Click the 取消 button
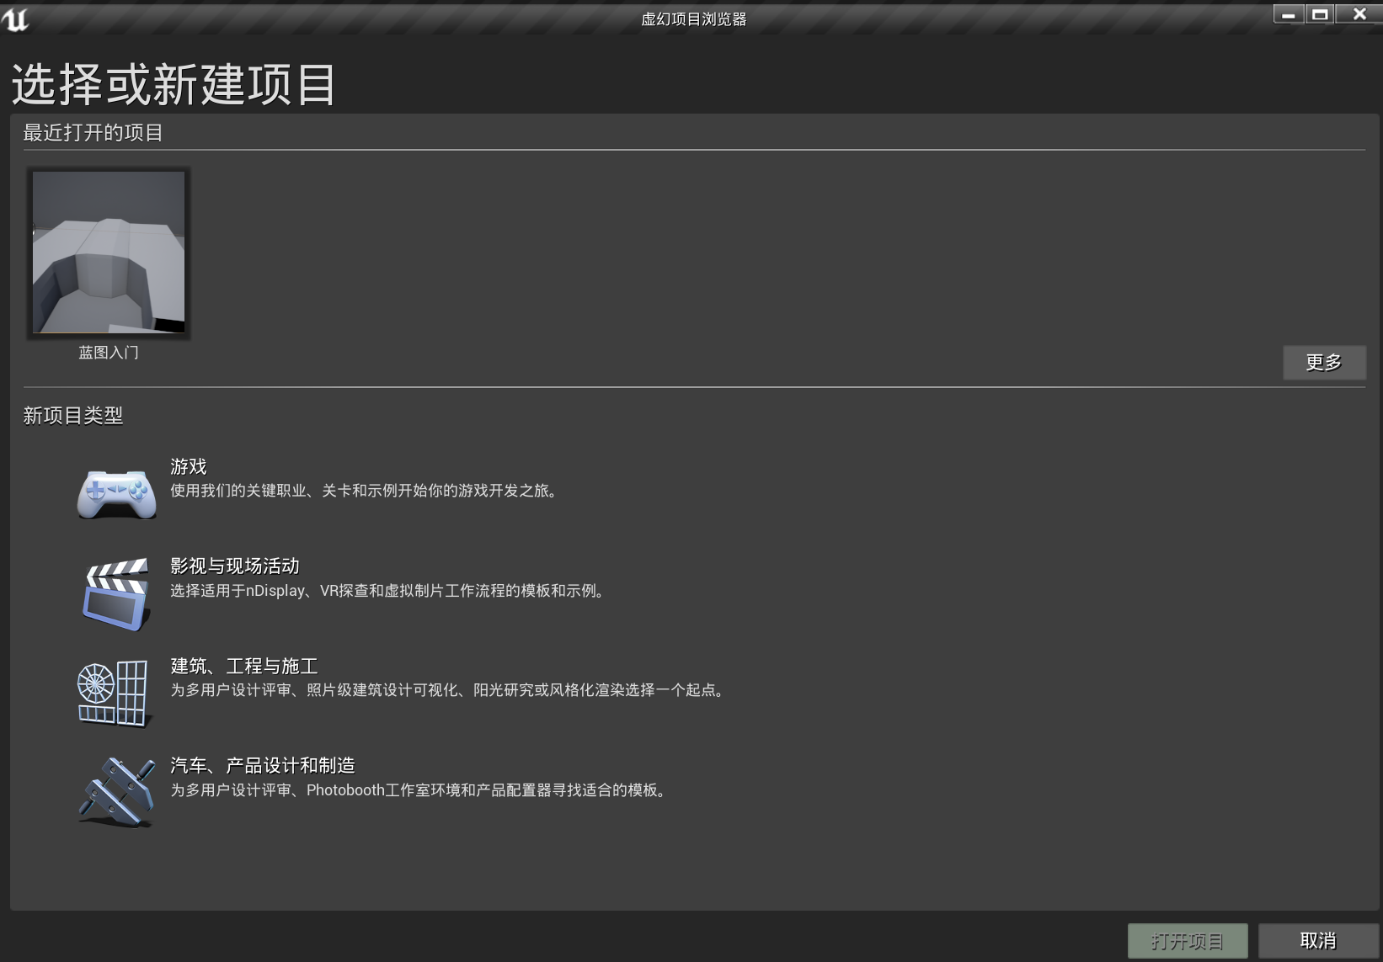The image size is (1383, 962). 1318,941
